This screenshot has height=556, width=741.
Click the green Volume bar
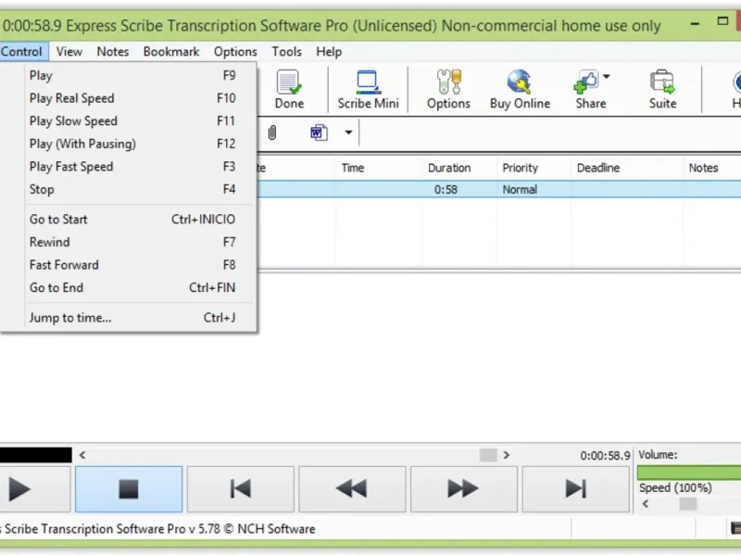[x=689, y=473]
